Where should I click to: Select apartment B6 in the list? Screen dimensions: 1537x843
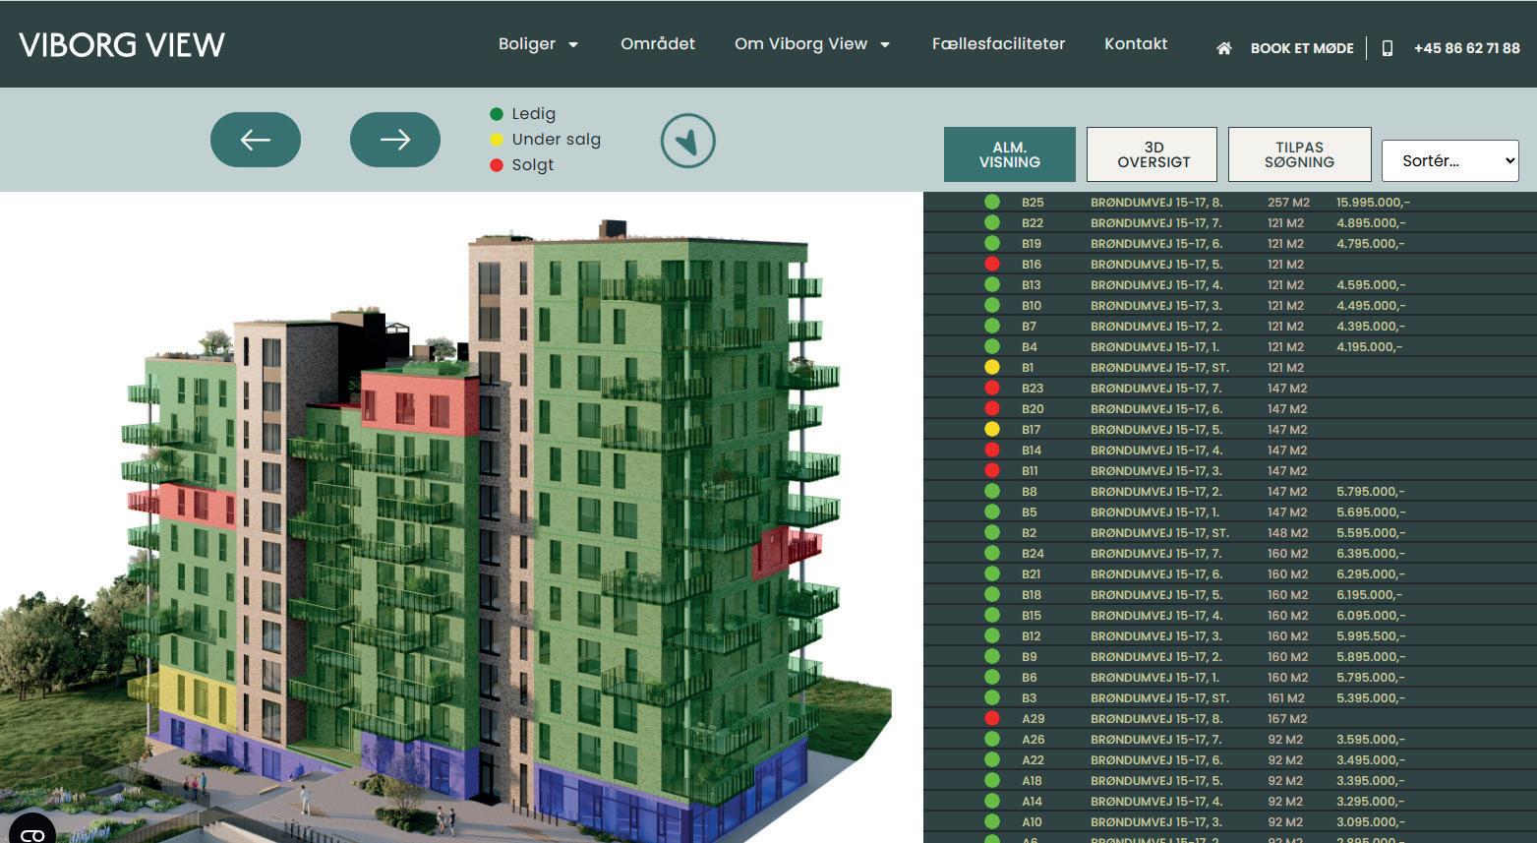point(1230,677)
